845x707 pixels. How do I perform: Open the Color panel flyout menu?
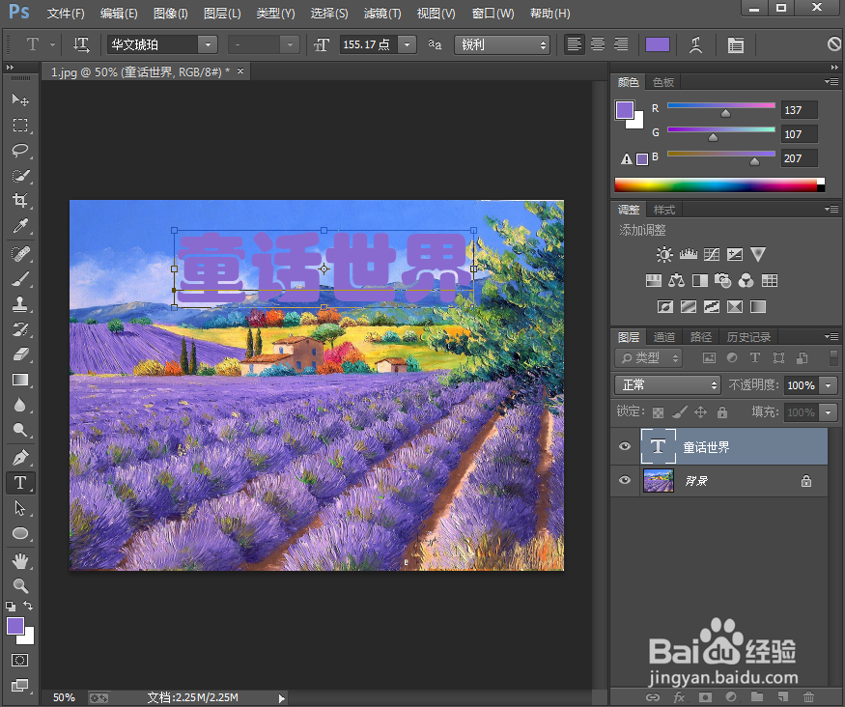click(831, 82)
